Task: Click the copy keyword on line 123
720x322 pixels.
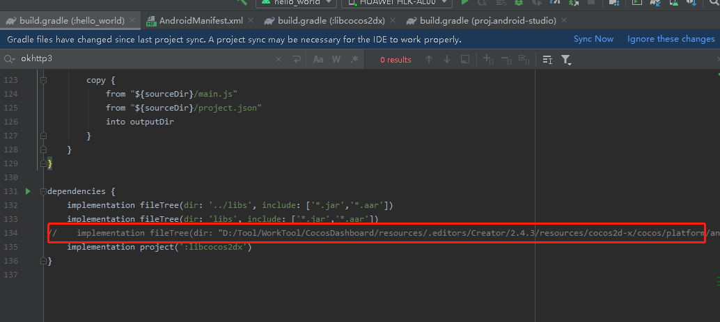Action: tap(96, 80)
